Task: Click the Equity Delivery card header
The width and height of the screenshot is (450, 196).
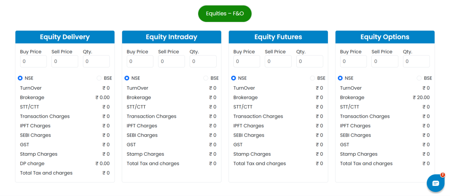Action: coord(65,37)
